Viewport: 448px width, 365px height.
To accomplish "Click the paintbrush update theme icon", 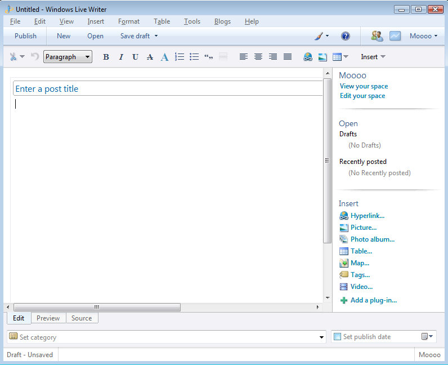I will [x=319, y=36].
